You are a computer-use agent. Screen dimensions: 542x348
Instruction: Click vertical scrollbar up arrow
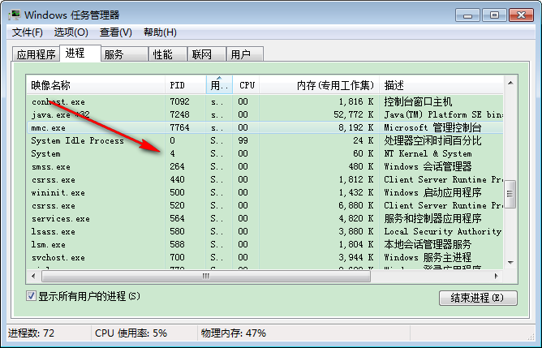(510, 83)
